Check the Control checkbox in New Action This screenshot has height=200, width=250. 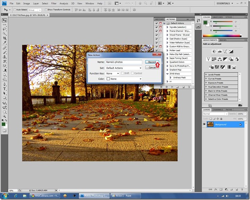tap(132, 73)
